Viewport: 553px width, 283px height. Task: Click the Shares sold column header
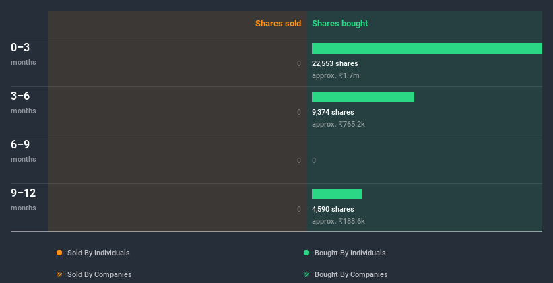(x=278, y=24)
